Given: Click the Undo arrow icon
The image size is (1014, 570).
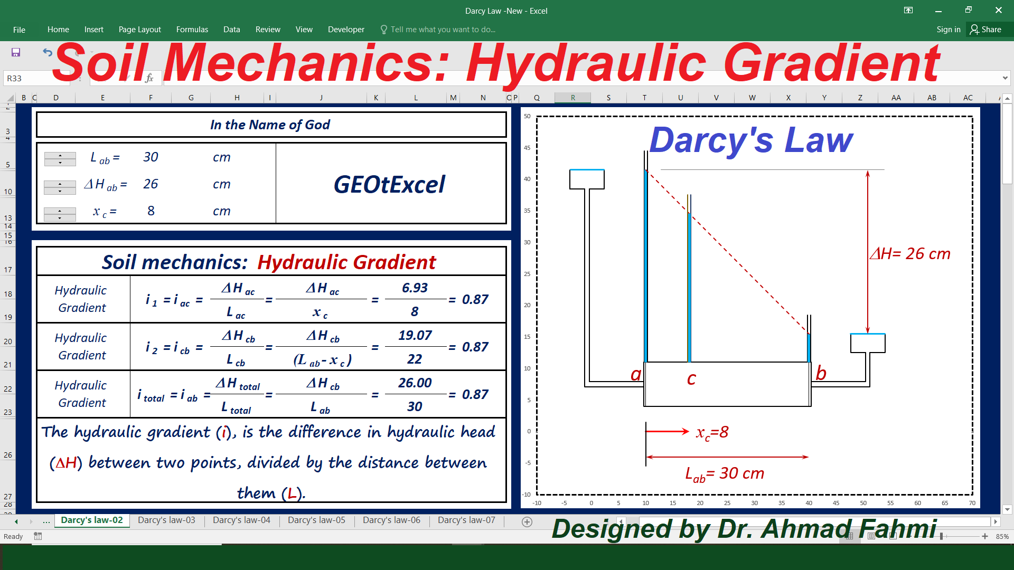Looking at the screenshot, I should coord(48,52).
